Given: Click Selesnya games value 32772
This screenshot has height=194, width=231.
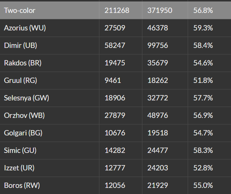Looking at the screenshot, I should click(x=158, y=98).
